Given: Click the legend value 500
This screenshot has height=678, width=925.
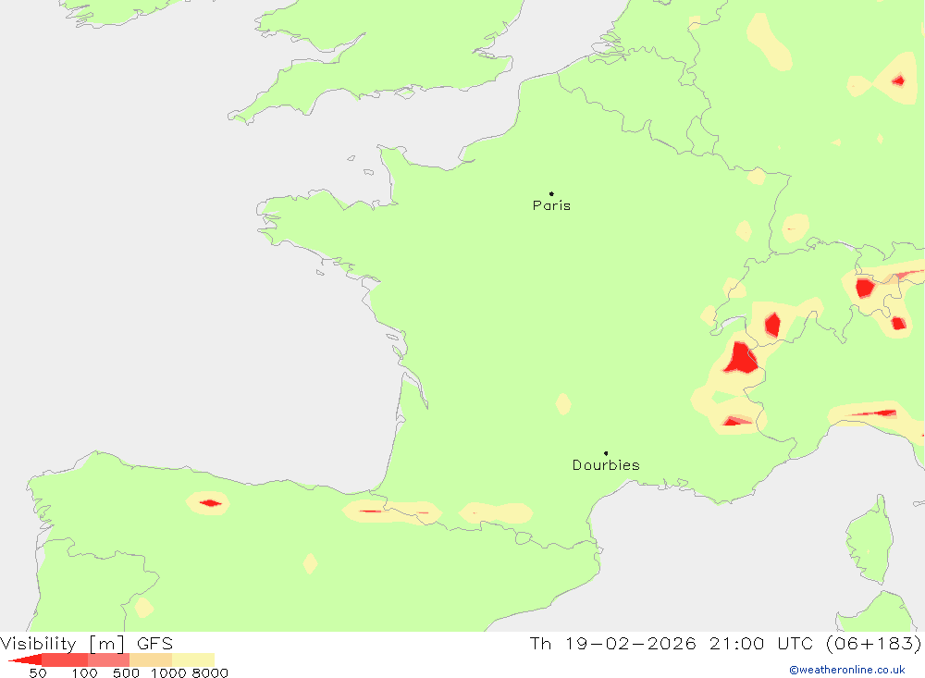Looking at the screenshot, I should coord(126,673).
